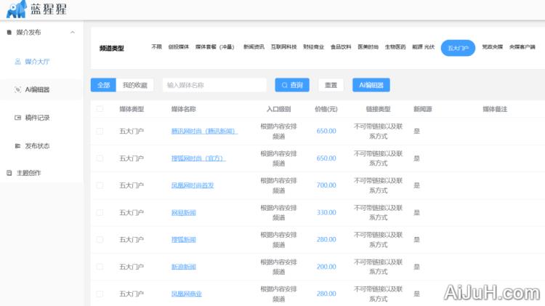Select the 能源 光伏 channel type
The width and height of the screenshot is (545, 306).
pos(424,47)
